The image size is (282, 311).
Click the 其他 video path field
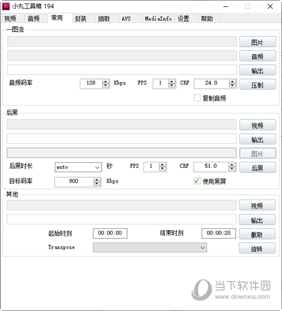click(121, 205)
